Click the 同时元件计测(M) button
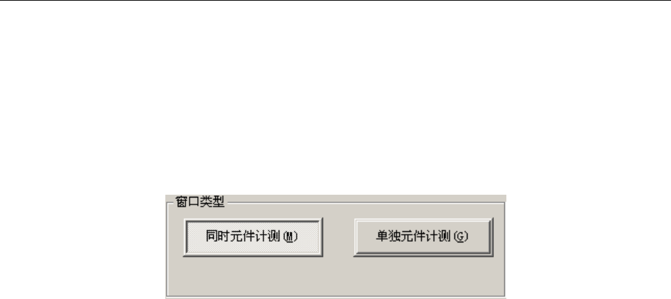Image resolution: width=671 pixels, height=299 pixels. point(253,237)
